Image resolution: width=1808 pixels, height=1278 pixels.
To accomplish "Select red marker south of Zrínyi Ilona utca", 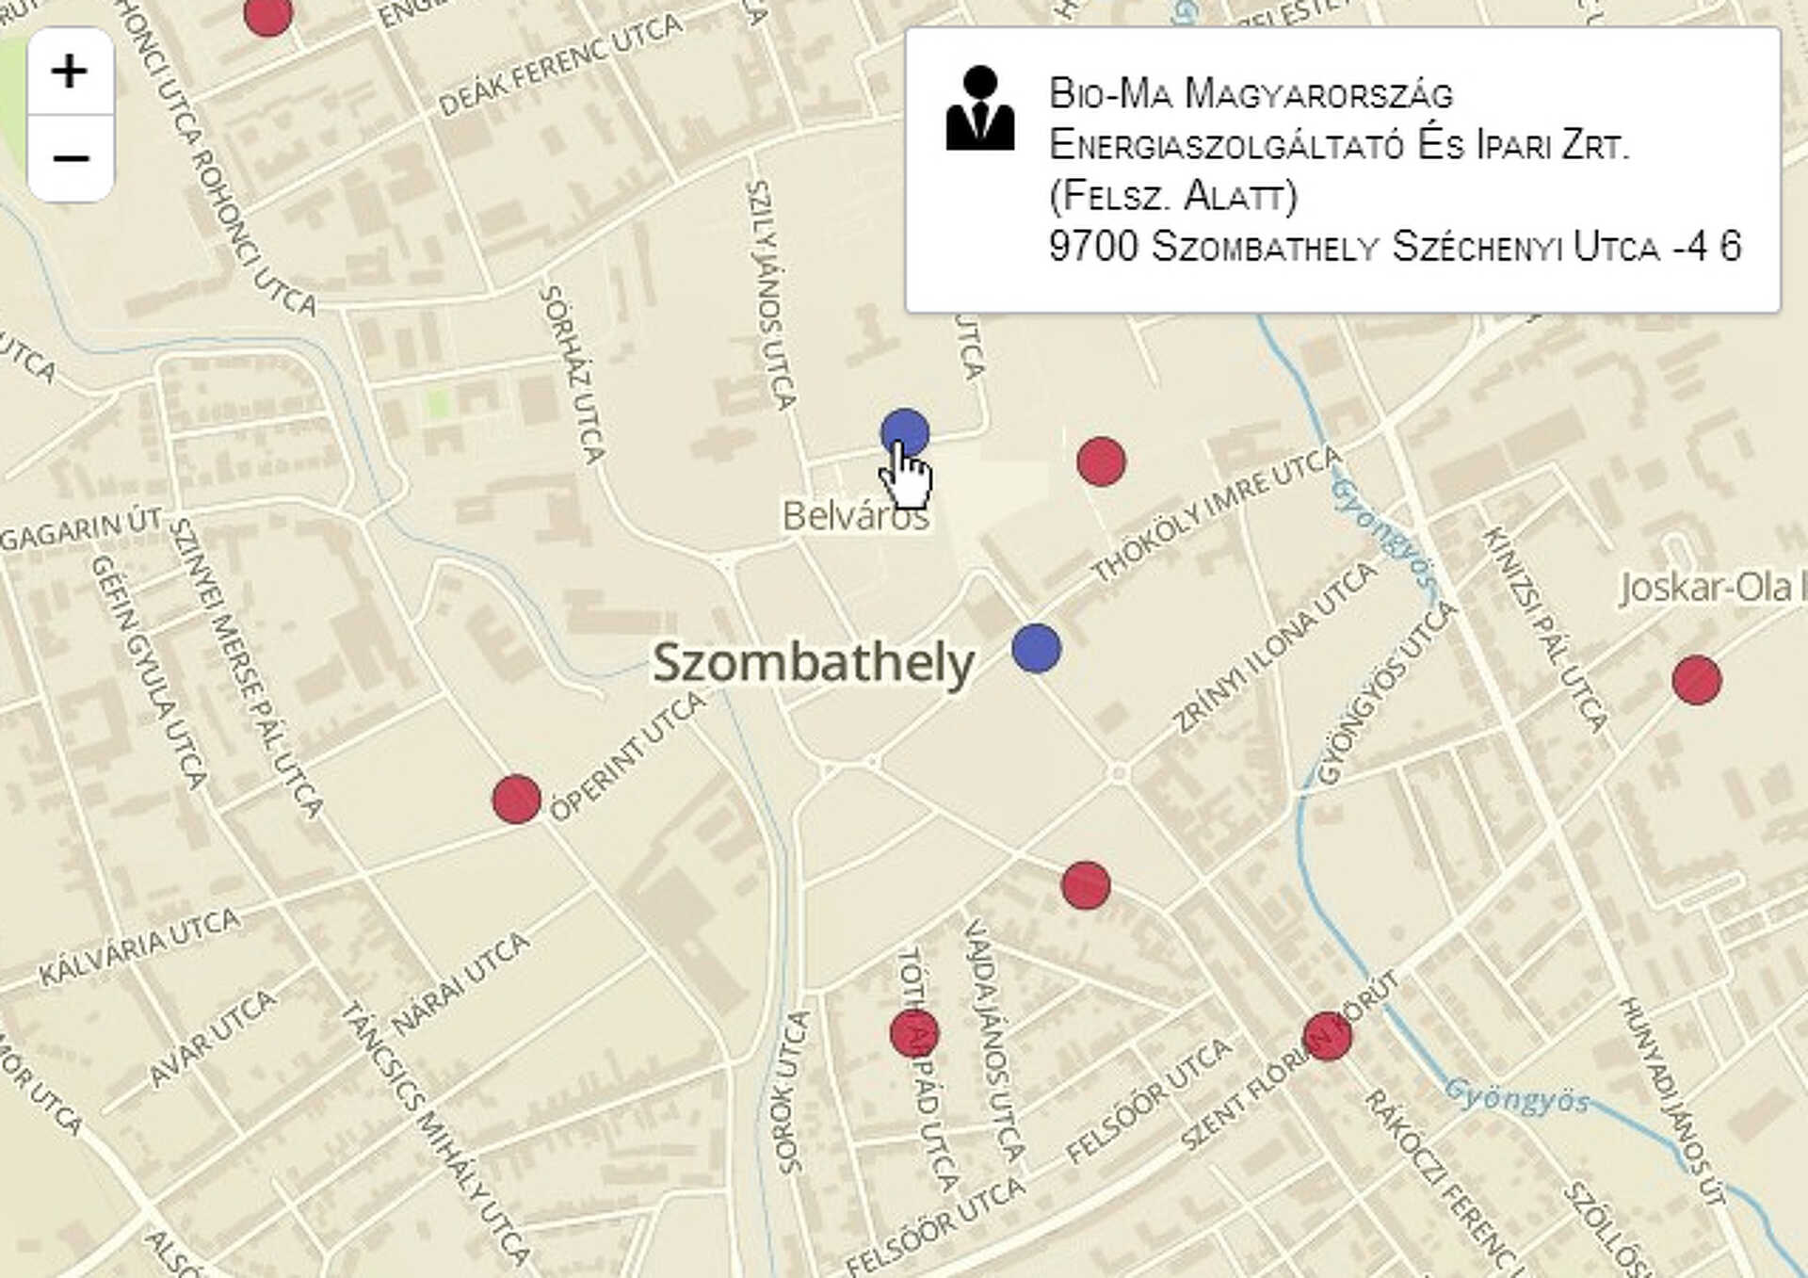I will [1086, 885].
